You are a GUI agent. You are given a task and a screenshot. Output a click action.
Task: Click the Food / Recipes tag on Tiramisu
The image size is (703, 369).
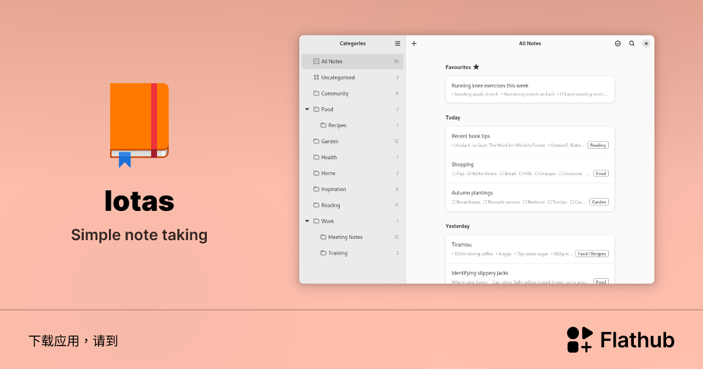tap(591, 254)
